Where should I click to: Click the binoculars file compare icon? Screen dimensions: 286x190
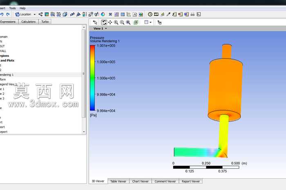pos(192,14)
